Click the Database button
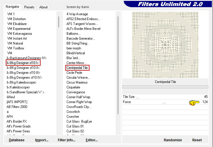The image size is (213, 147). [17, 140]
